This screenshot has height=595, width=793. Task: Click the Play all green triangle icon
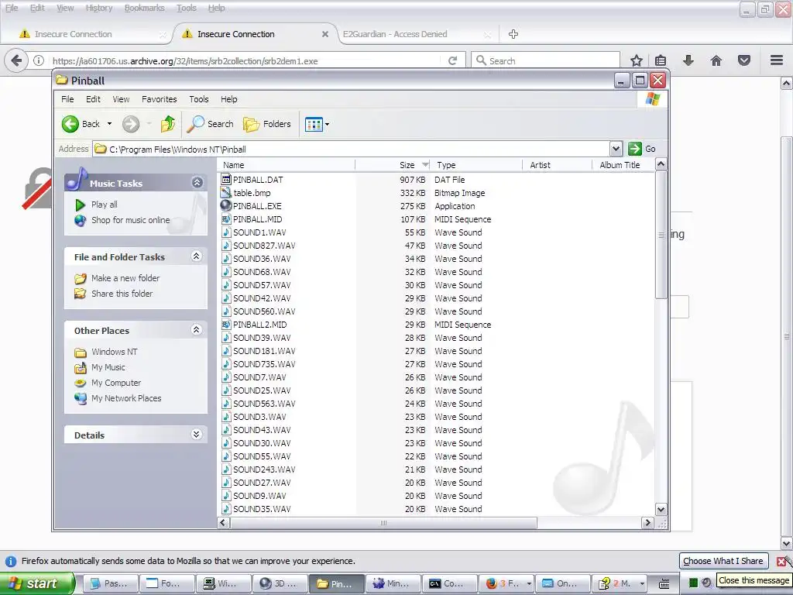(80, 205)
